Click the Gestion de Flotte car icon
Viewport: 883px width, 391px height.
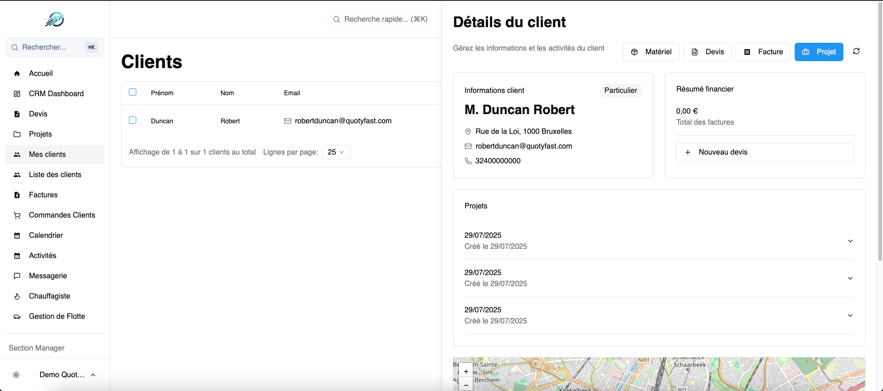click(17, 316)
